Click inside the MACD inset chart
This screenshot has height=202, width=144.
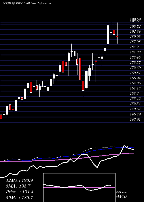(x=79, y=188)
